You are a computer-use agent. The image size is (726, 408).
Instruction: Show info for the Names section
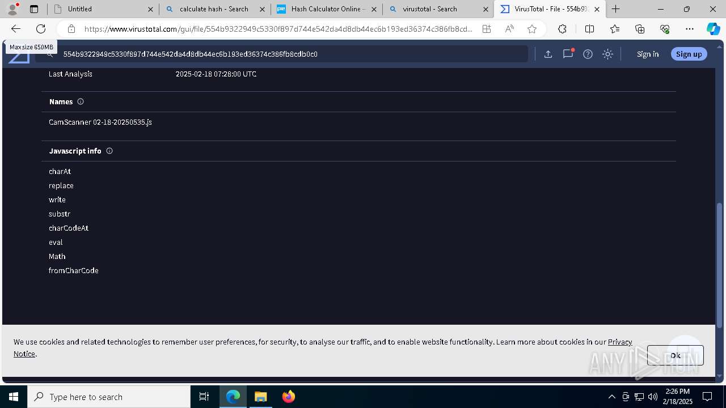click(x=81, y=102)
